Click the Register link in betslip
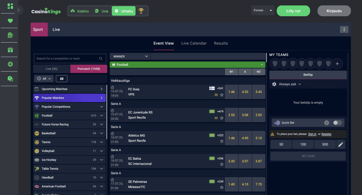The height and width of the screenshot is (195, 362). tap(326, 134)
